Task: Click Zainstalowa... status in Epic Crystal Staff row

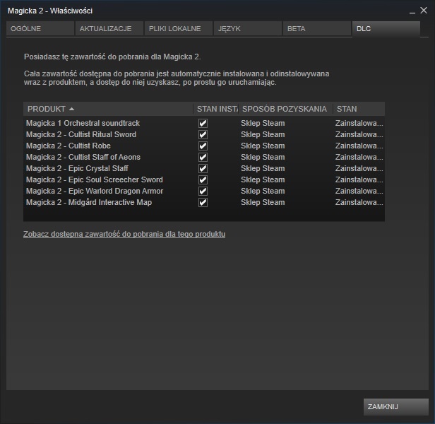Action: click(359, 168)
